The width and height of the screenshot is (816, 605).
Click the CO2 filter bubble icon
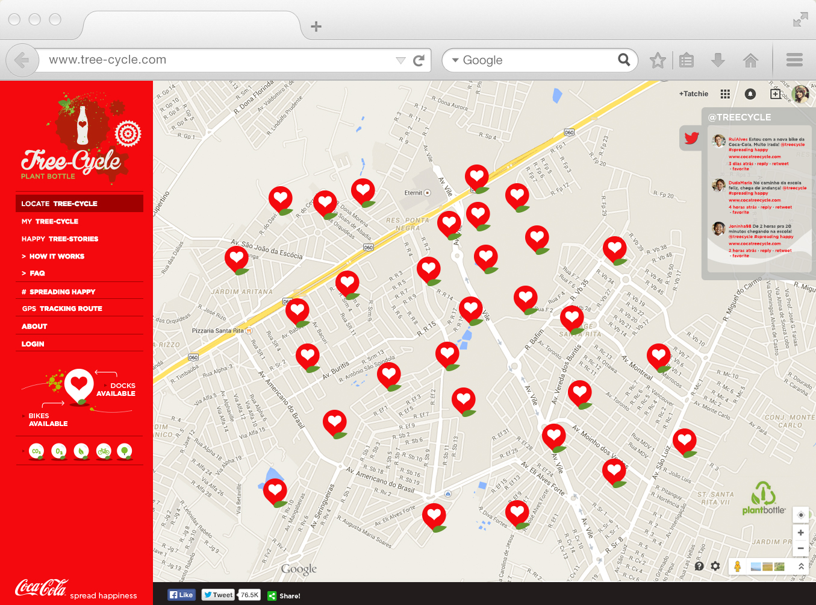pyautogui.click(x=36, y=451)
